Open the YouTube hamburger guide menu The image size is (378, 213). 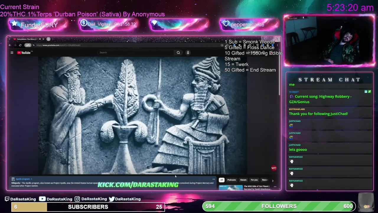click(12, 53)
